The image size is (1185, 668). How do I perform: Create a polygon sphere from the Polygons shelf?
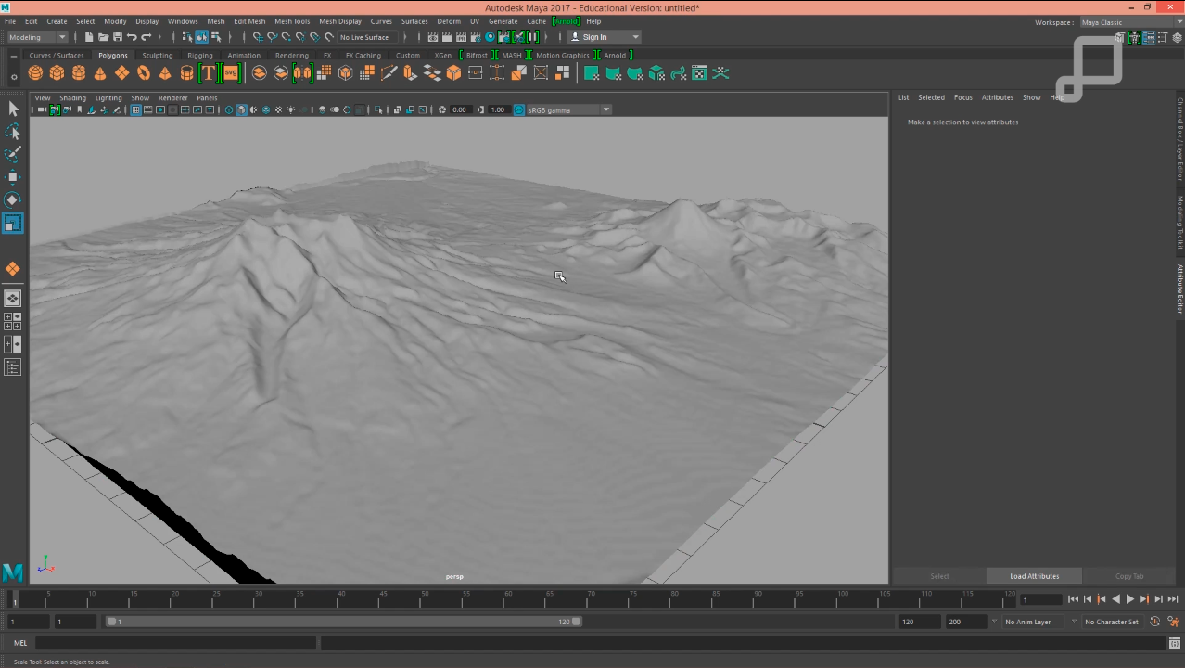35,73
